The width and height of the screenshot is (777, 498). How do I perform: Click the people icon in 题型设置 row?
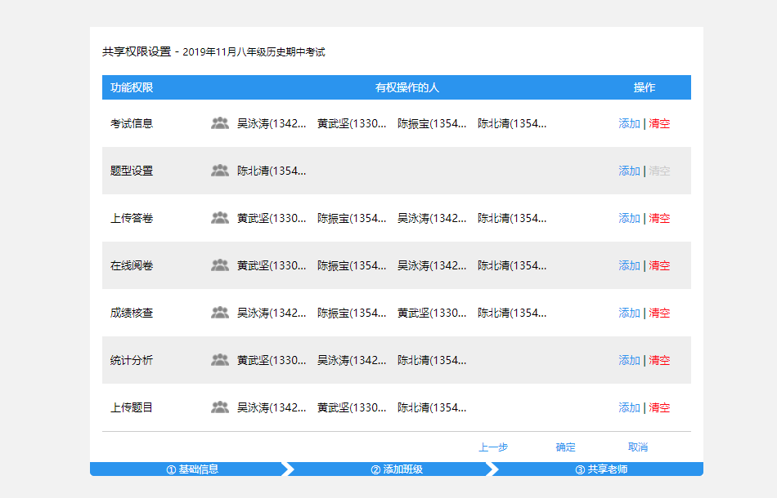tap(219, 171)
